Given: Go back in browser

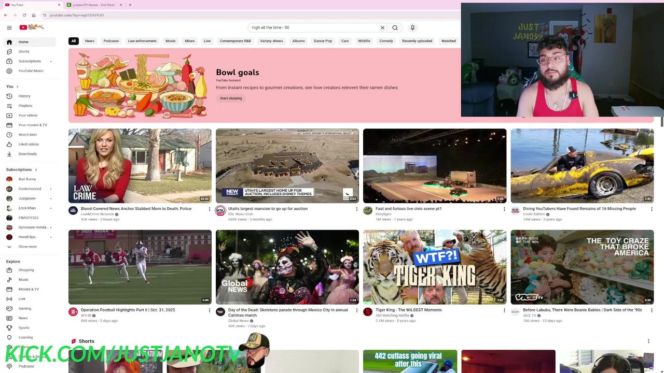Looking at the screenshot, I should [x=6, y=15].
